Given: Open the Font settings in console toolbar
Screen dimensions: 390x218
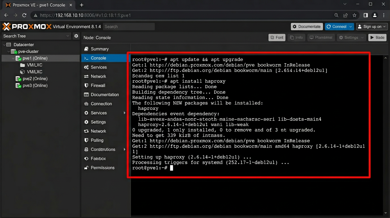Looking at the screenshot, I should pos(277,37).
